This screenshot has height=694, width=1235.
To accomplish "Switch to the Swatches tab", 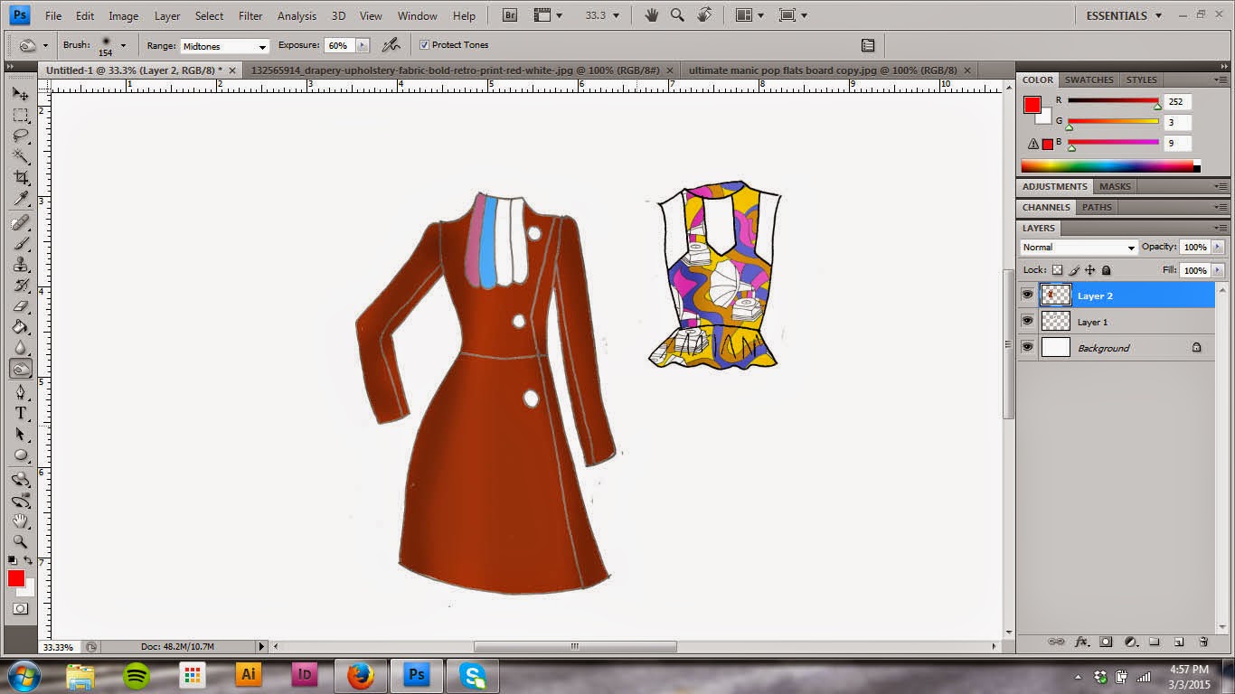I will 1089,80.
